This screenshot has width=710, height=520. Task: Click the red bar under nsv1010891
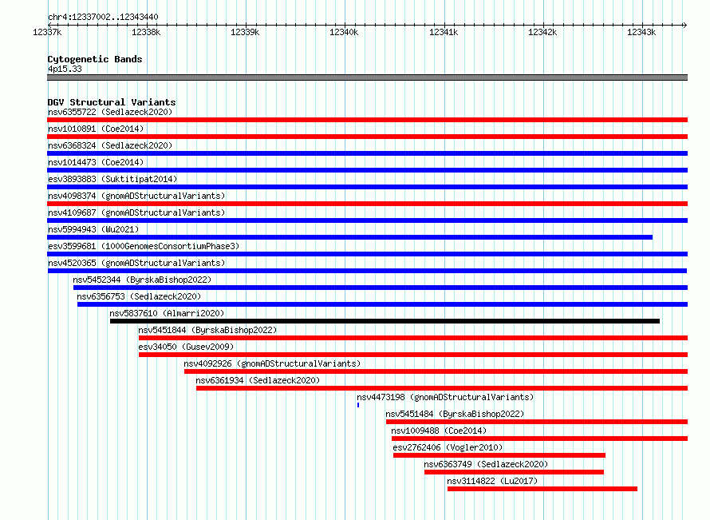[367, 137]
